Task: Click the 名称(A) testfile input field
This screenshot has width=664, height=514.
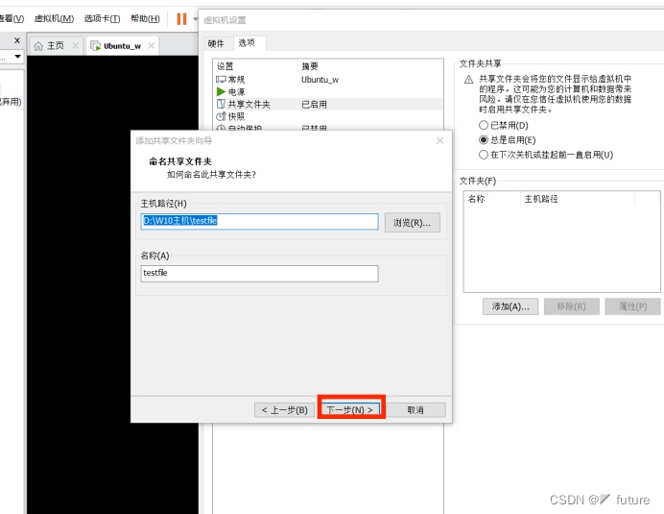Action: pyautogui.click(x=260, y=274)
